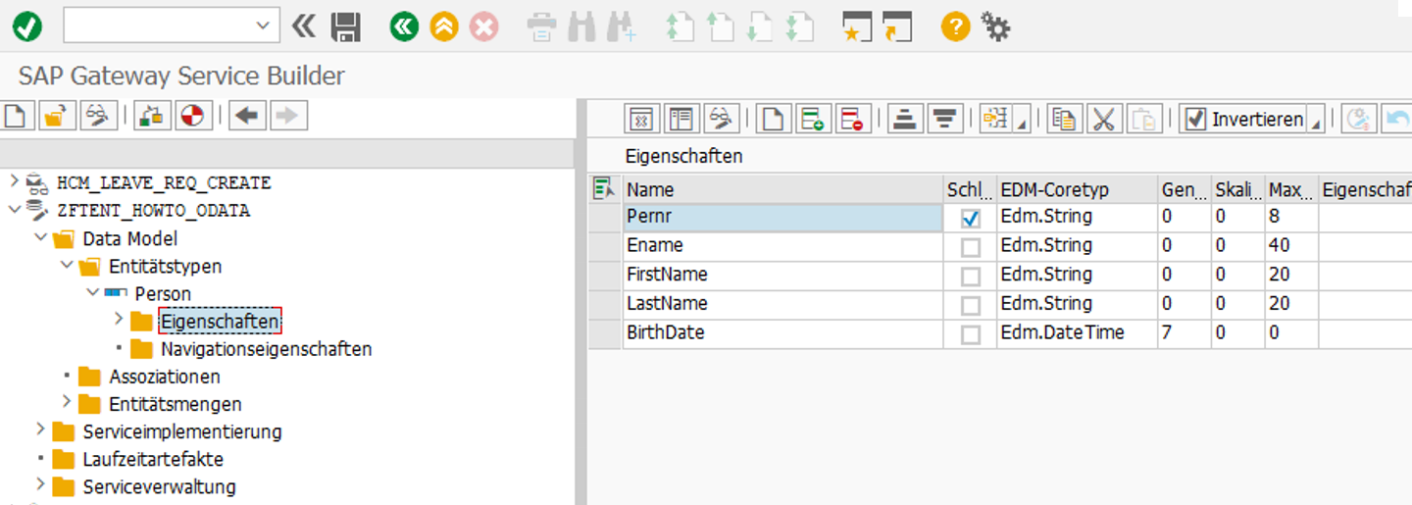Screen dimensions: 1412x505
Task: Exit with the yellow up-arrows icon
Action: click(444, 26)
